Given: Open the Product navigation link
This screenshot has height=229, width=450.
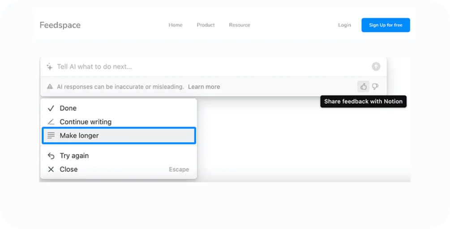Looking at the screenshot, I should pos(206,25).
